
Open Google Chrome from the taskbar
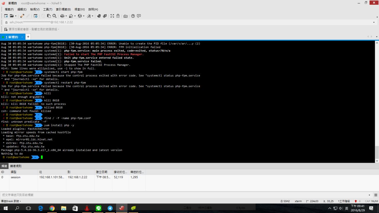pos(52,208)
